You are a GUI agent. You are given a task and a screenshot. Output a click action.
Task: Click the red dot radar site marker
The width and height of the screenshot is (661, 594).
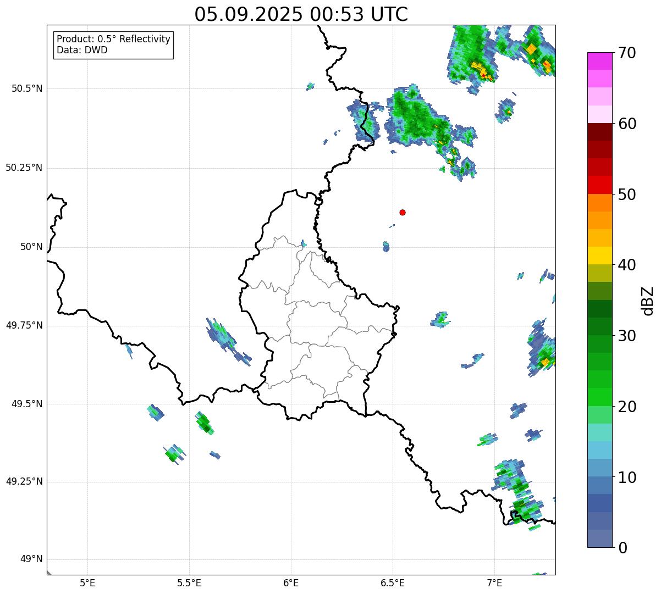tap(403, 212)
